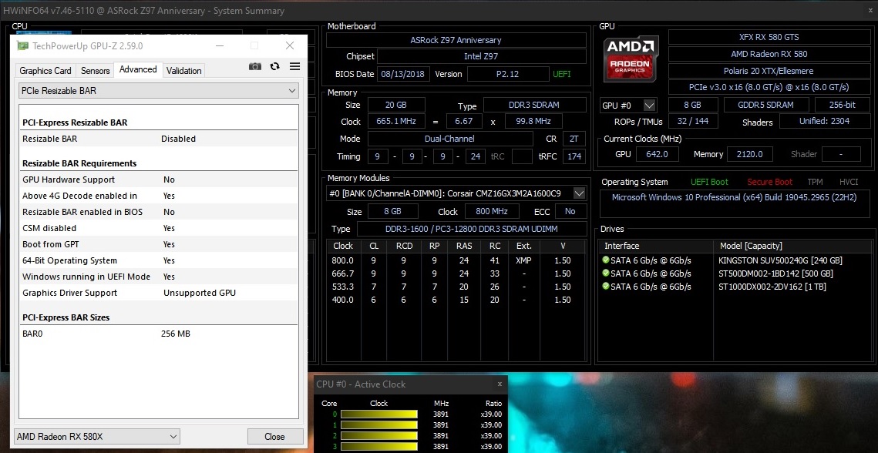
Task: Take a GPU-Z screenshot with camera icon
Action: (x=255, y=66)
